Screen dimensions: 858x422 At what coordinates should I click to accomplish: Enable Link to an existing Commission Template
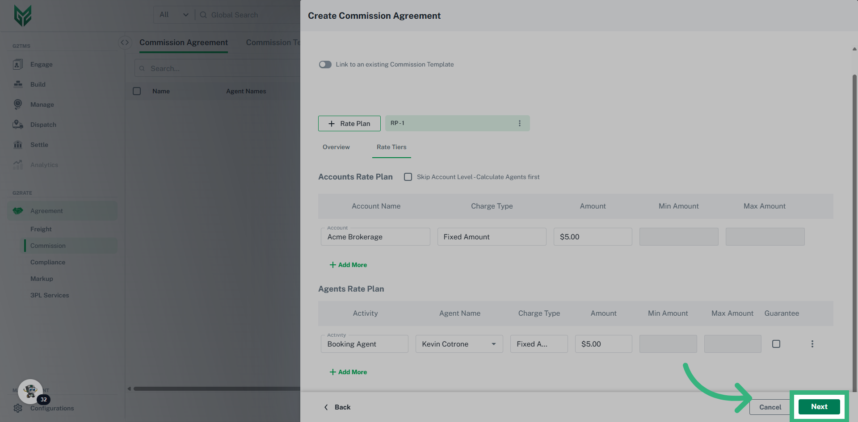point(325,64)
